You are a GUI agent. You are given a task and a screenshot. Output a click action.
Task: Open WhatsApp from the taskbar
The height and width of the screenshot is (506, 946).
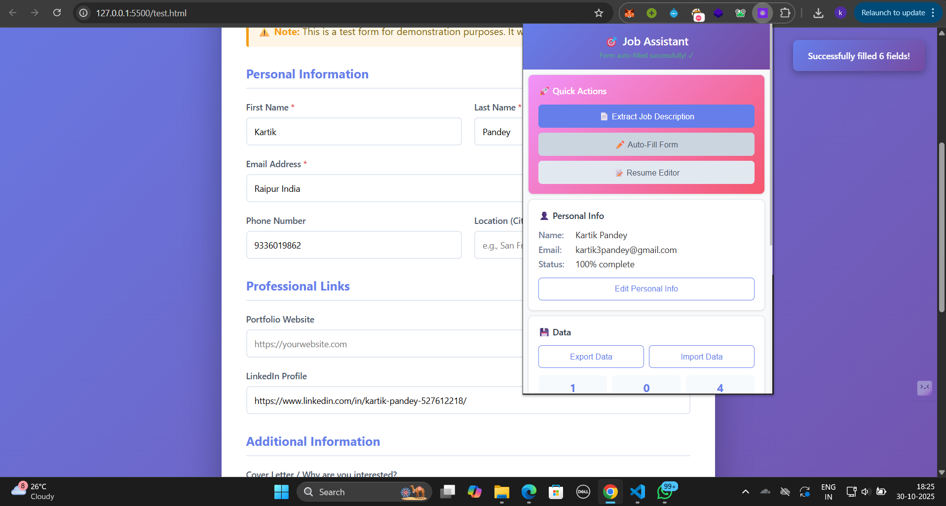[x=665, y=492]
